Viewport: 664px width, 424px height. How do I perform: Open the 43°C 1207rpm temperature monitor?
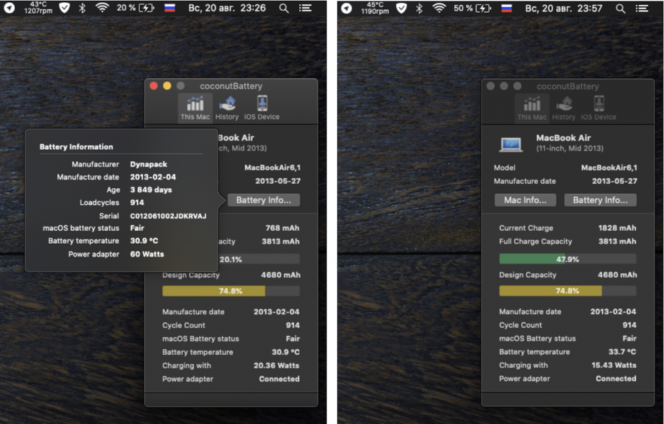(x=38, y=8)
